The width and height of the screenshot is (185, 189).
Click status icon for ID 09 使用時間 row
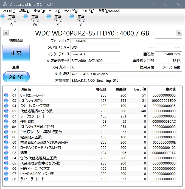tap(6, 121)
